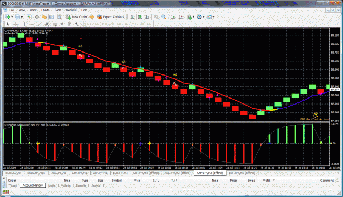
Task: Open the Strategy Tester icon
Action: (x=59, y=17)
